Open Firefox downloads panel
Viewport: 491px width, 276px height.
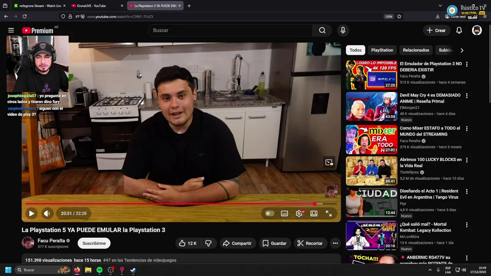coord(438,16)
